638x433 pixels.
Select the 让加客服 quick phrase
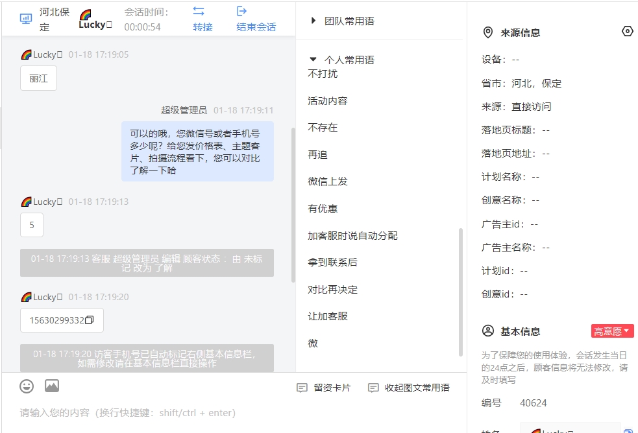328,316
